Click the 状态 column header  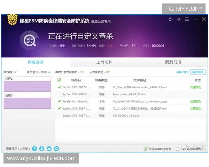tap(198, 80)
